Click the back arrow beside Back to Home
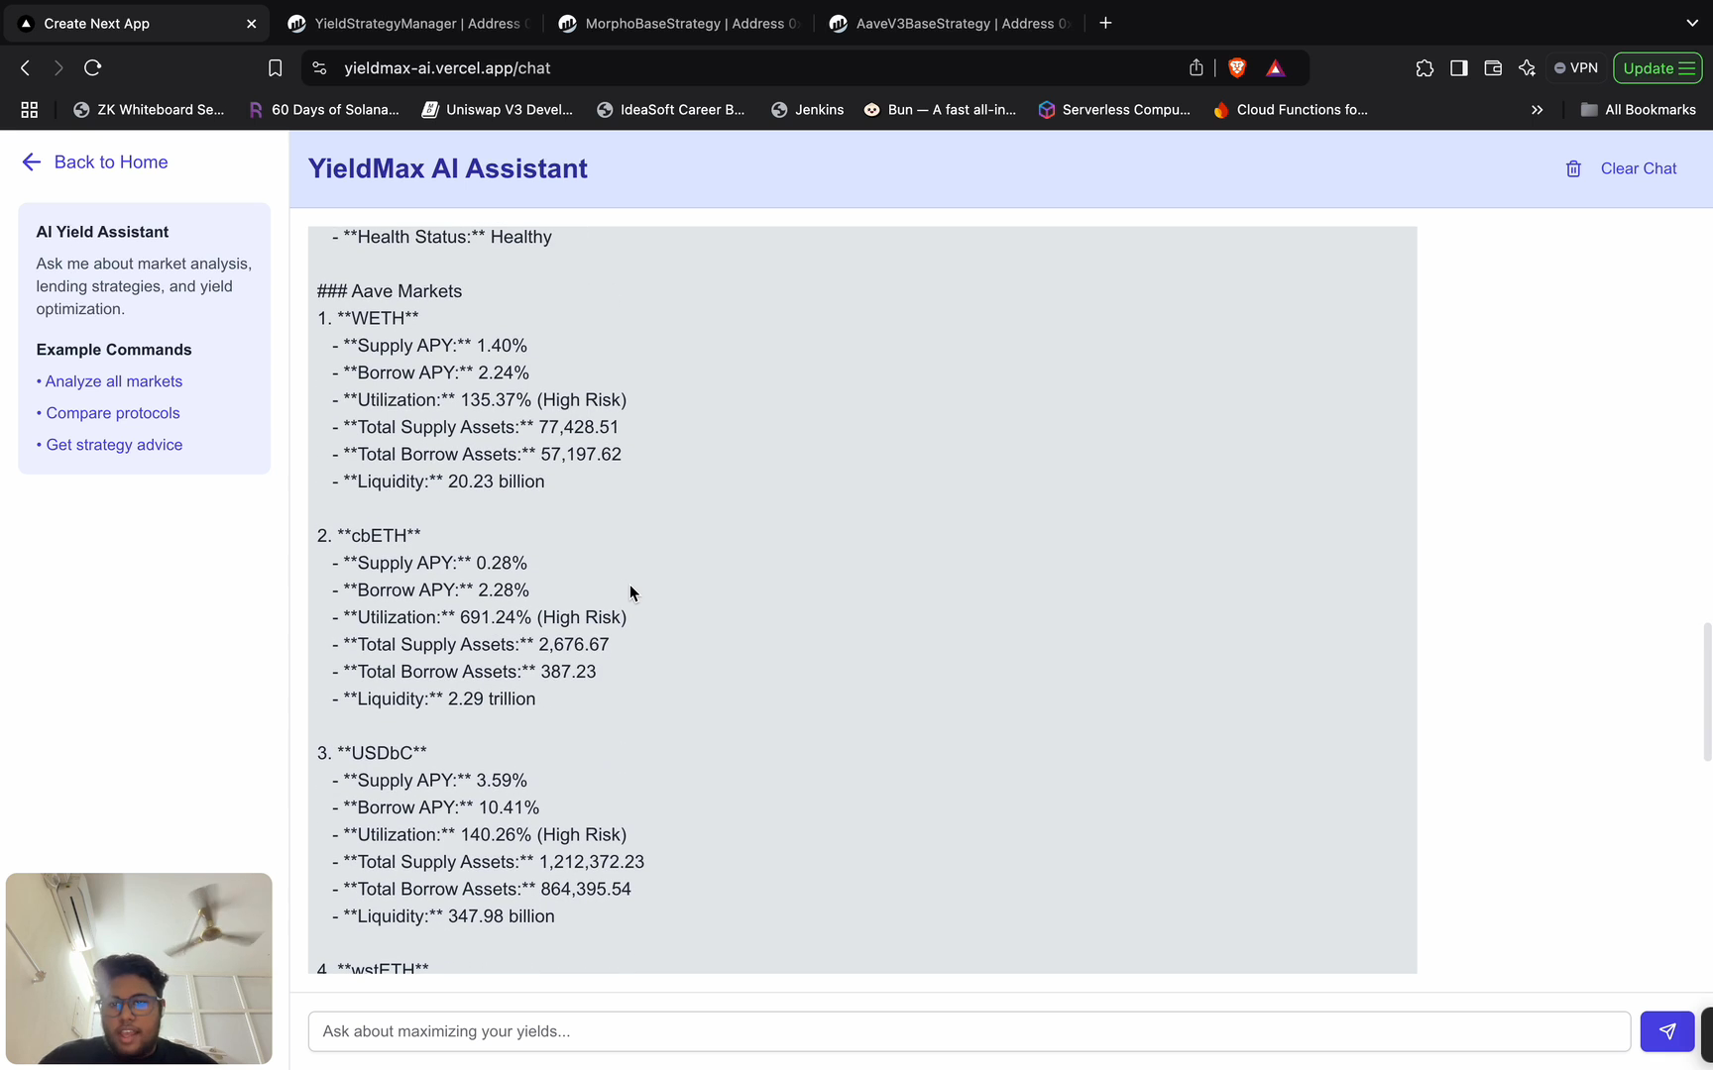 pos(32,162)
